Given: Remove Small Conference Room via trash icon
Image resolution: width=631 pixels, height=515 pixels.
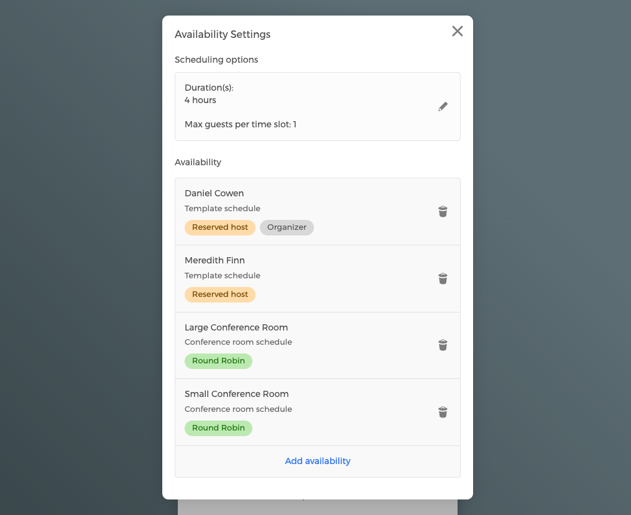Looking at the screenshot, I should (x=443, y=412).
